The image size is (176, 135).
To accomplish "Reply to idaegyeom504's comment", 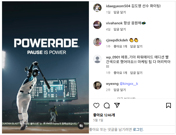I will pyautogui.click(x=120, y=12).
